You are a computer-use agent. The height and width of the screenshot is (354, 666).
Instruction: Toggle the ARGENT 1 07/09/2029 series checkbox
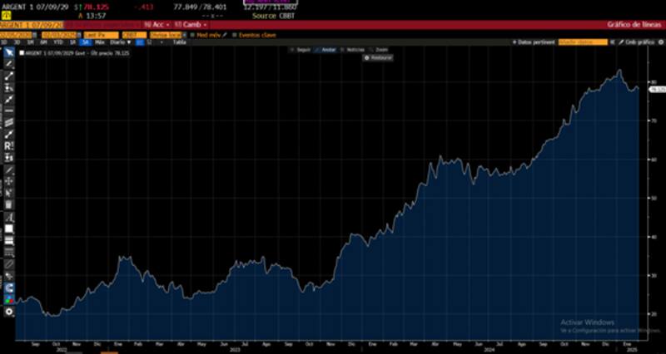click(22, 52)
